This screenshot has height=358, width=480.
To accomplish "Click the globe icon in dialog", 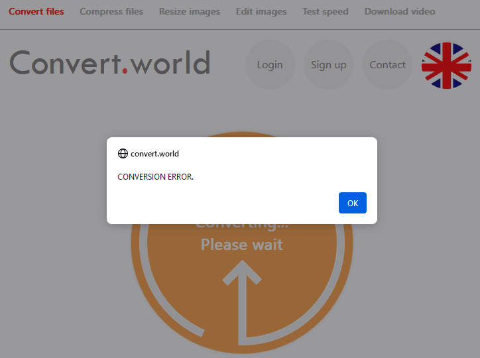I will click(x=123, y=153).
